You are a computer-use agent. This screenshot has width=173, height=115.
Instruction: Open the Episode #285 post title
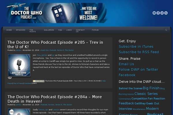pos(55,45)
